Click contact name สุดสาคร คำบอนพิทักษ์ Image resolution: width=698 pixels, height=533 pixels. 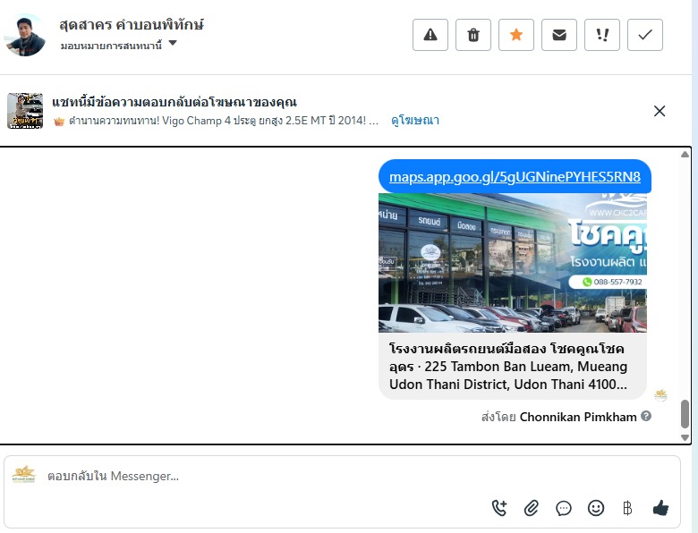[x=132, y=24]
